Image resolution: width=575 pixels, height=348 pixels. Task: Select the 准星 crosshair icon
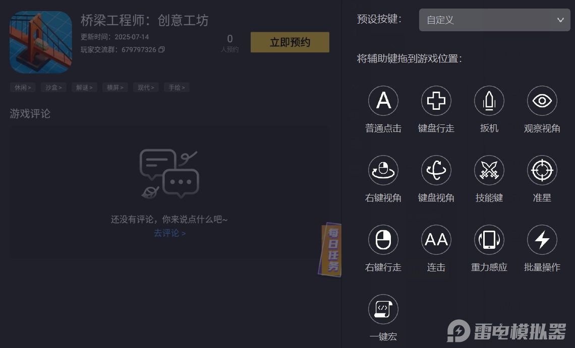click(542, 170)
